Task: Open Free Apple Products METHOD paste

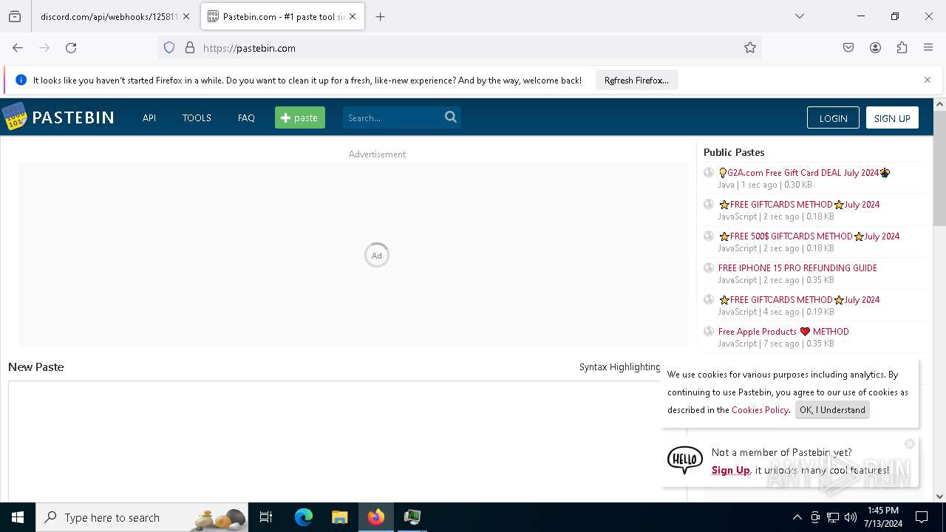Action: [x=783, y=332]
